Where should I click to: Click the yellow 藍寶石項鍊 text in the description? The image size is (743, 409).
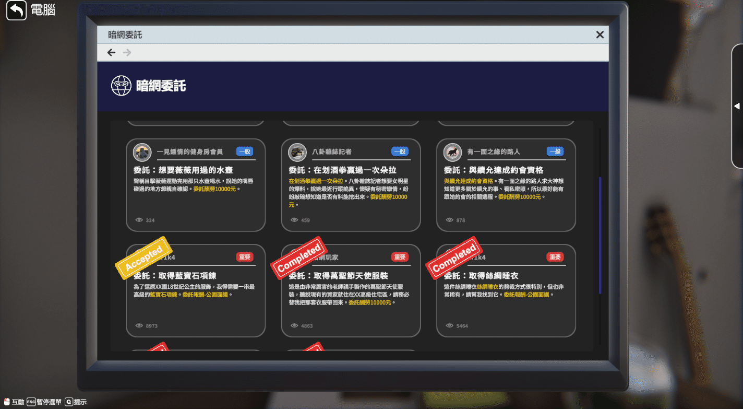pos(164,295)
